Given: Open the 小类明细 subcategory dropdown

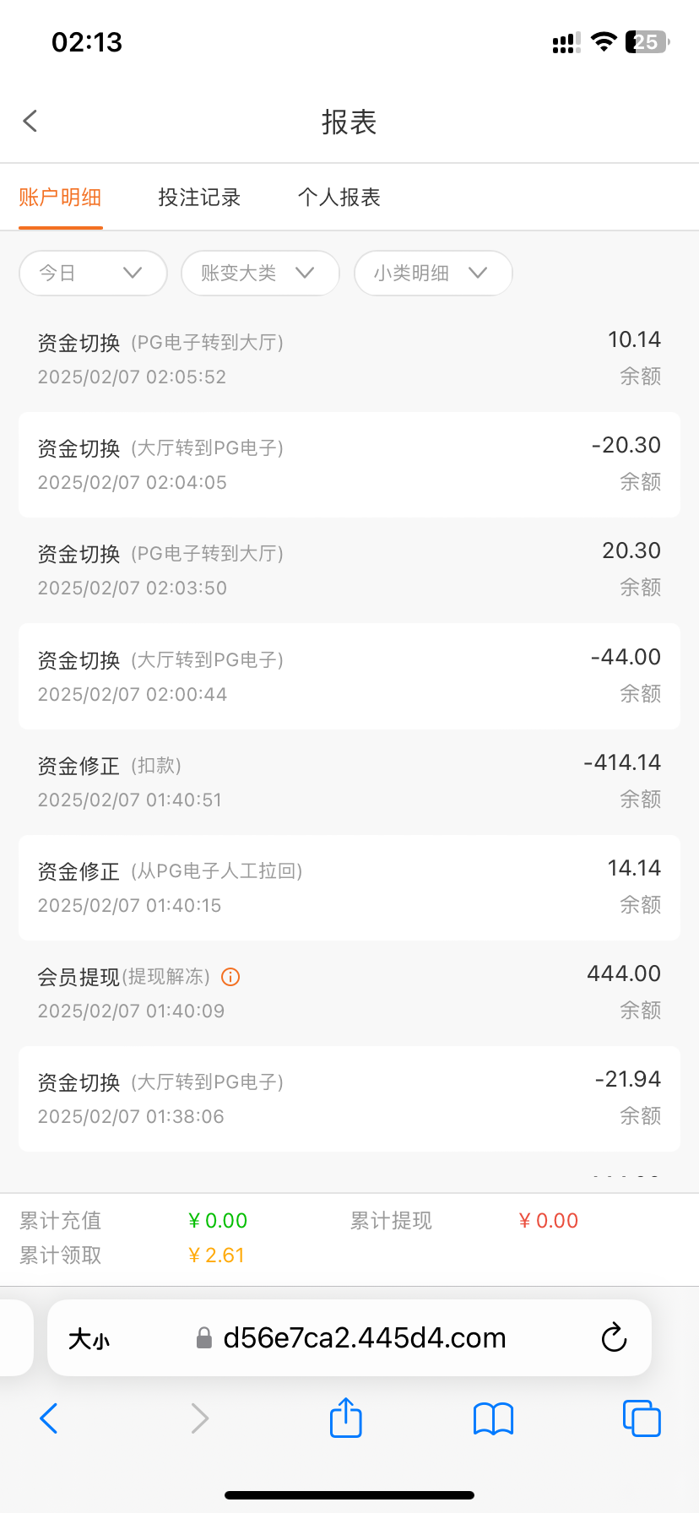Looking at the screenshot, I should click(x=433, y=273).
